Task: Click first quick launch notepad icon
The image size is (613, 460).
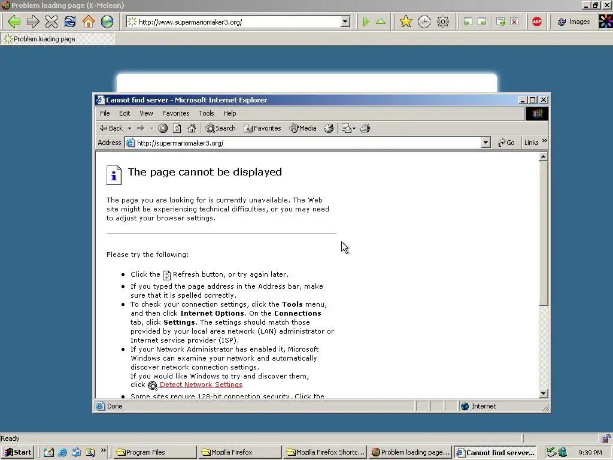Action: [x=49, y=452]
